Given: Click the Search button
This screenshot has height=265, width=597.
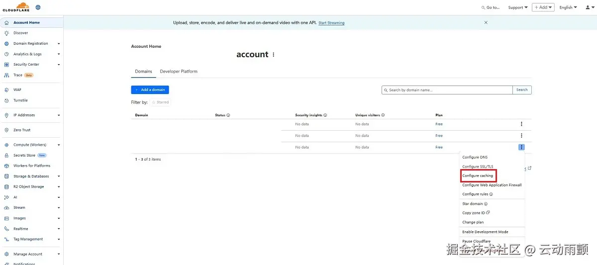Looking at the screenshot, I should [522, 90].
